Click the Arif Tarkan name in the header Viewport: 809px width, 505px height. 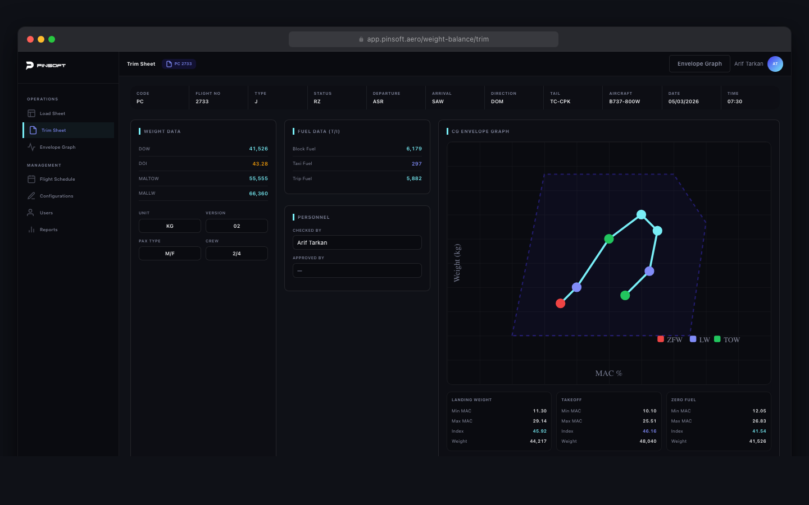point(748,63)
